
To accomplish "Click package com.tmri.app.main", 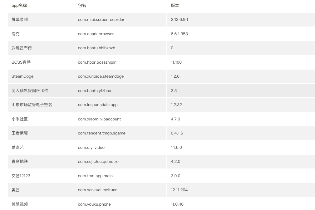I will (95, 176).
